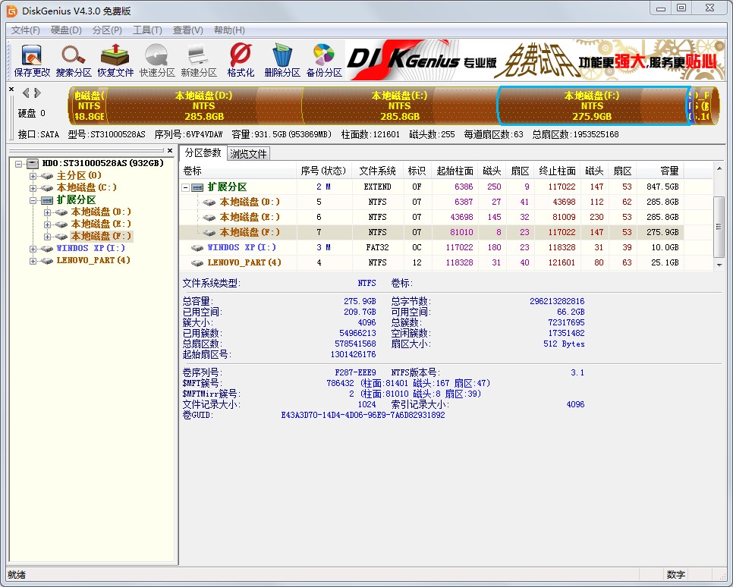Screen dimensions: 733x587
Task: Click the 起始柱面 column header
Action: point(455,171)
